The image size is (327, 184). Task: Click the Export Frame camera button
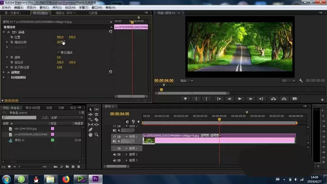click(x=295, y=99)
